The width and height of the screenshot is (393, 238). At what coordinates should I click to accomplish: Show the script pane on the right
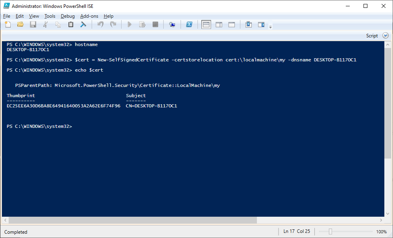[x=219, y=24]
